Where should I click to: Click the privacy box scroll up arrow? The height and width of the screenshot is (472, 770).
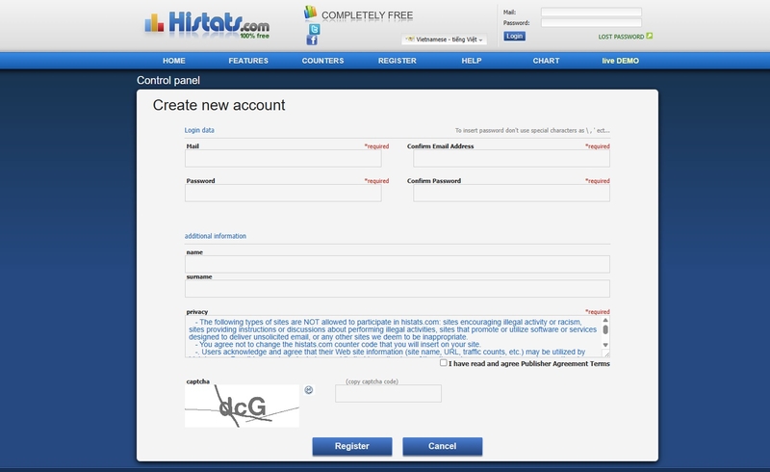pyautogui.click(x=605, y=320)
